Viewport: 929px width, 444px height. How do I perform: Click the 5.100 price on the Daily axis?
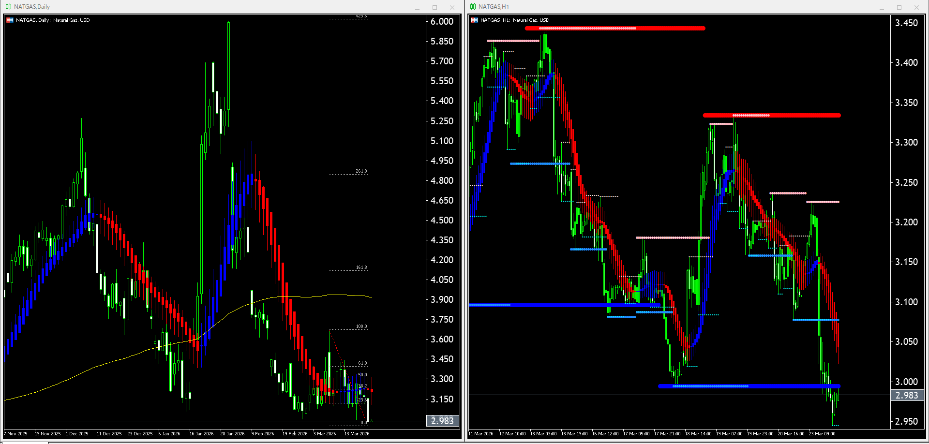442,141
